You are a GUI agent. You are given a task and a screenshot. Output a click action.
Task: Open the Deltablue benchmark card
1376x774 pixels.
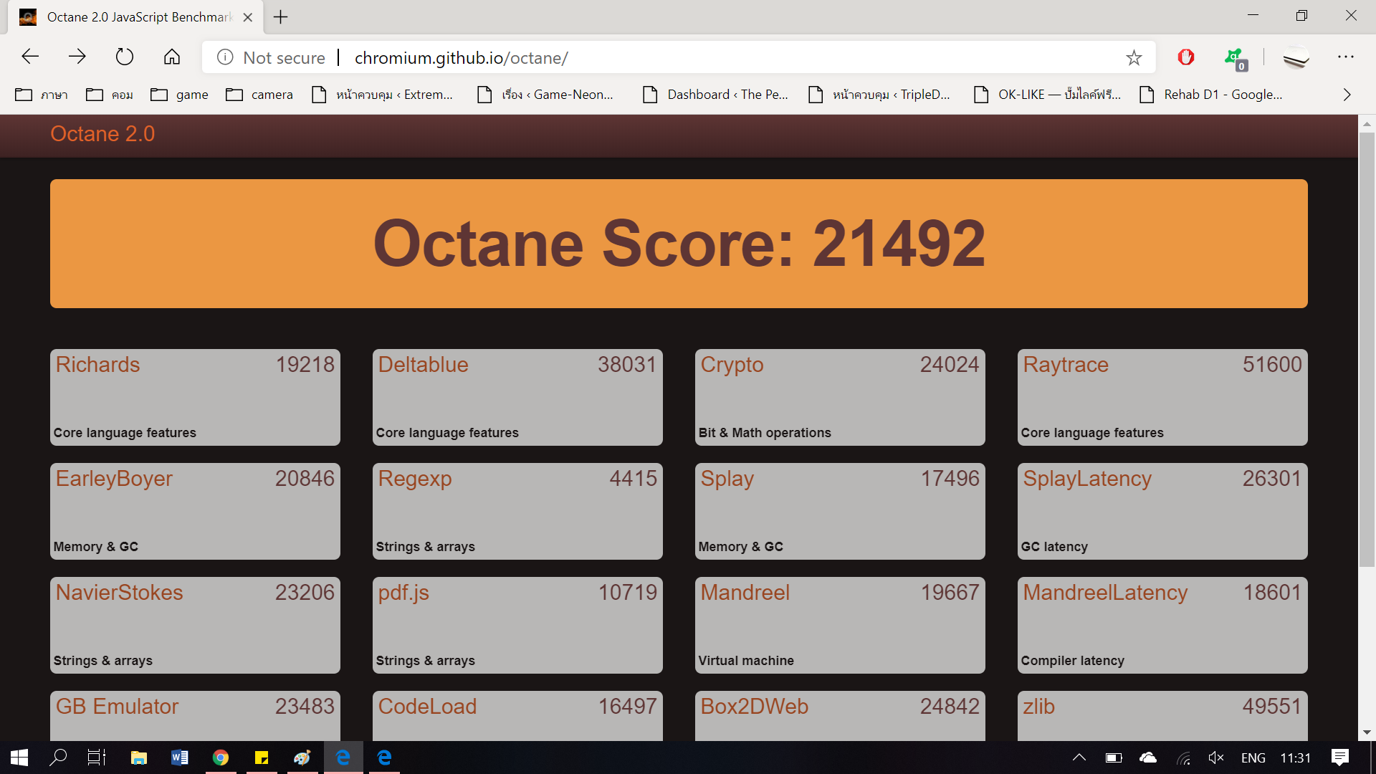click(517, 397)
